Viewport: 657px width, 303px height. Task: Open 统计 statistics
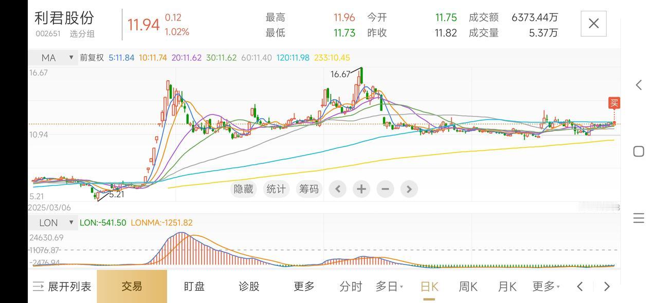pos(276,189)
